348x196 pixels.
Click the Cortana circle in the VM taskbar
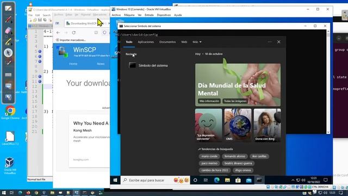[195, 180]
